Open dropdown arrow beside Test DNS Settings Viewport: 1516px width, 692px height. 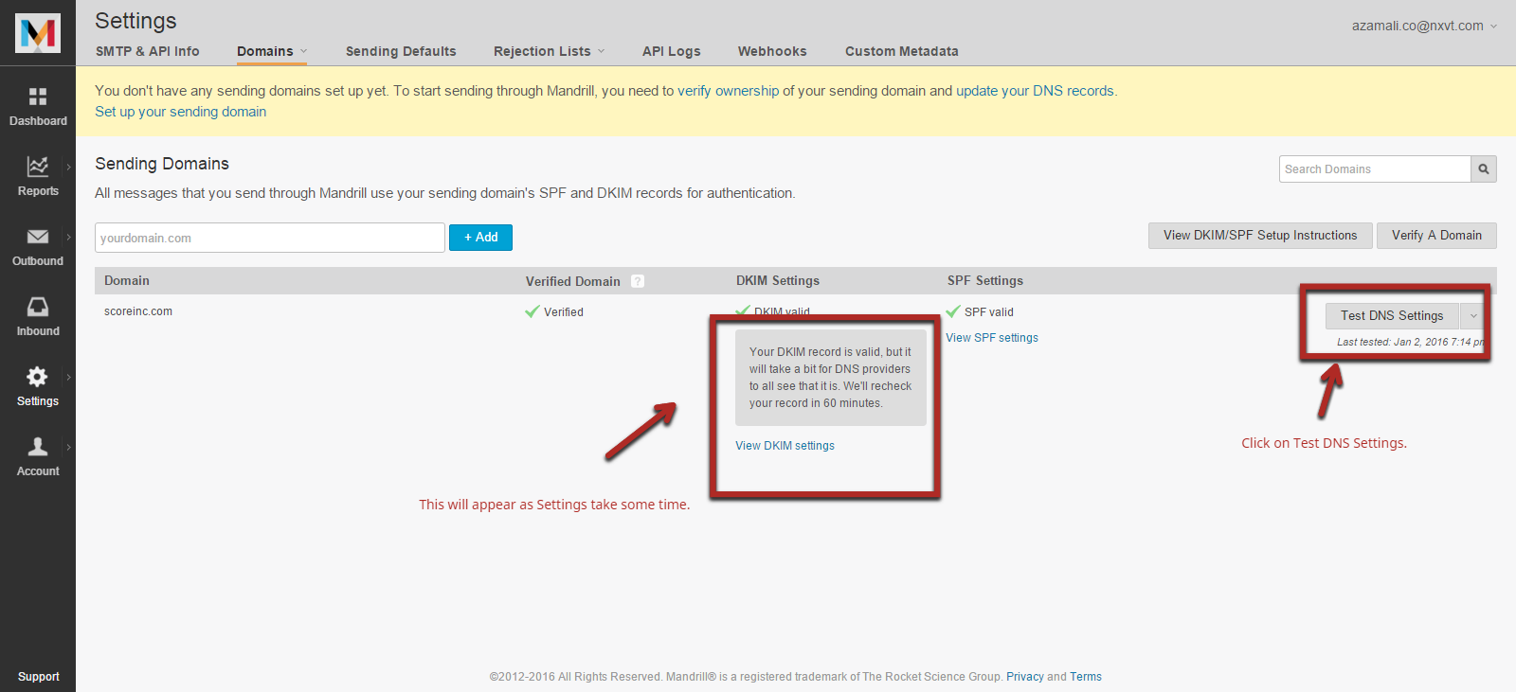(x=1472, y=316)
